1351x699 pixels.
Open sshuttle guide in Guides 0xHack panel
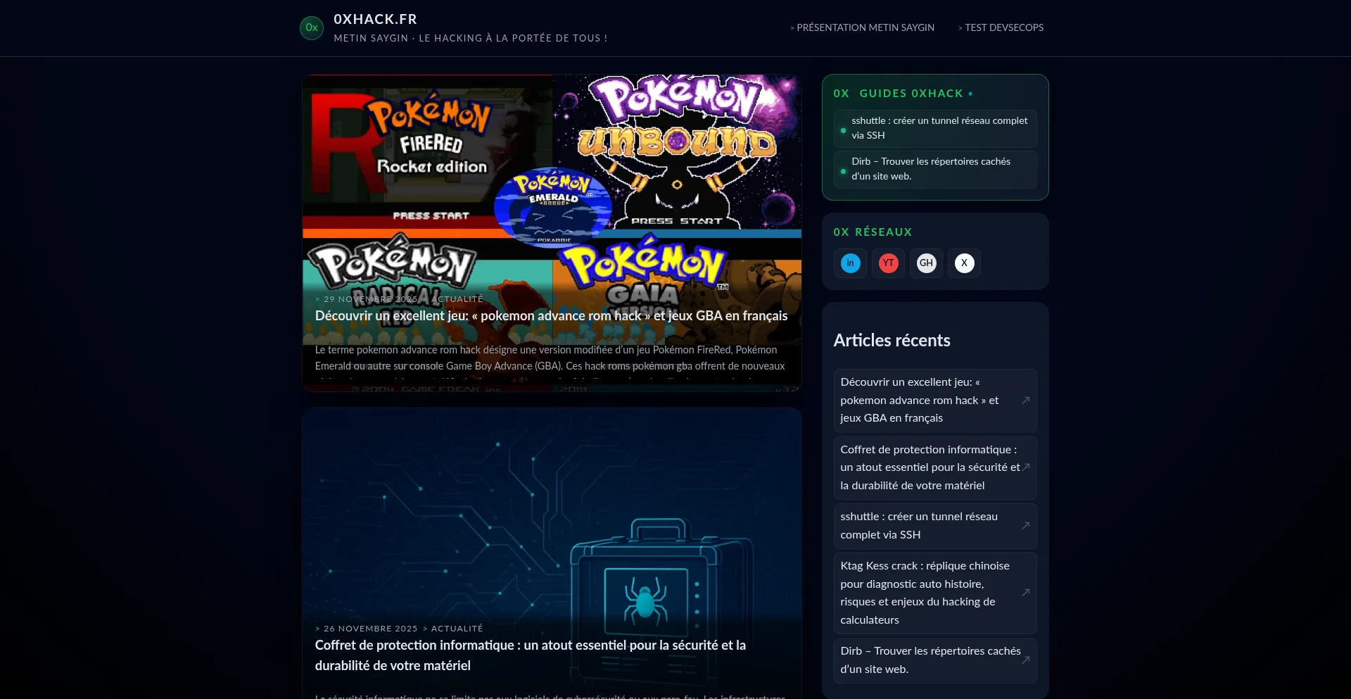(939, 128)
